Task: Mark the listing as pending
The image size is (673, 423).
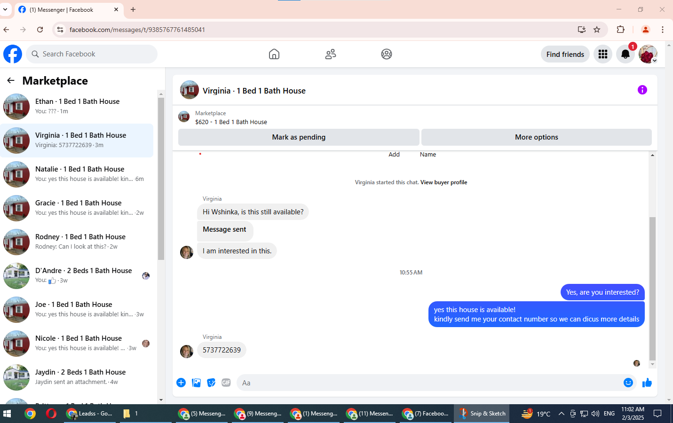Action: [x=299, y=137]
